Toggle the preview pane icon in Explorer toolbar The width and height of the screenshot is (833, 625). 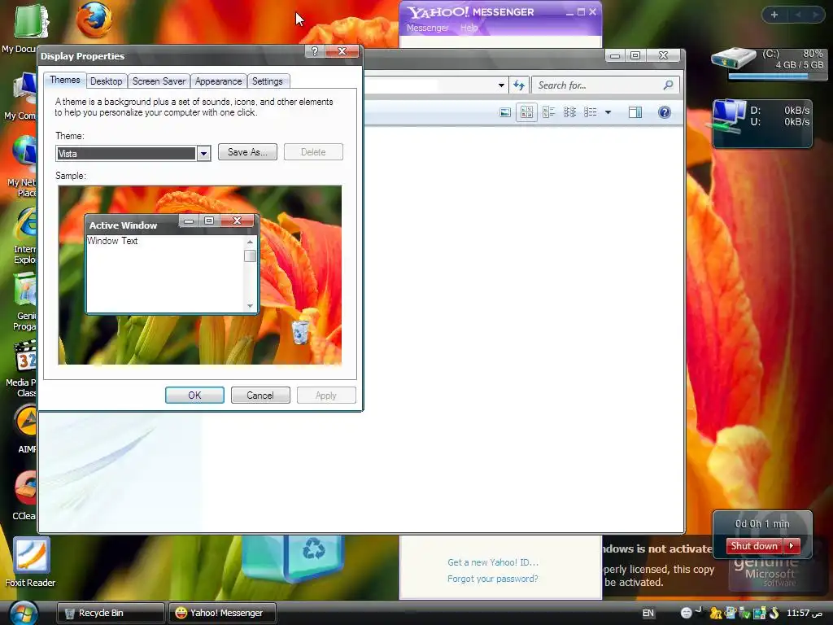pyautogui.click(x=635, y=112)
